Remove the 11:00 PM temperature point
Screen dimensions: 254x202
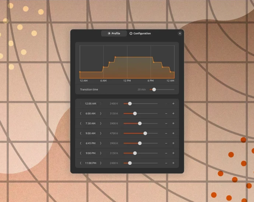coord(166,163)
